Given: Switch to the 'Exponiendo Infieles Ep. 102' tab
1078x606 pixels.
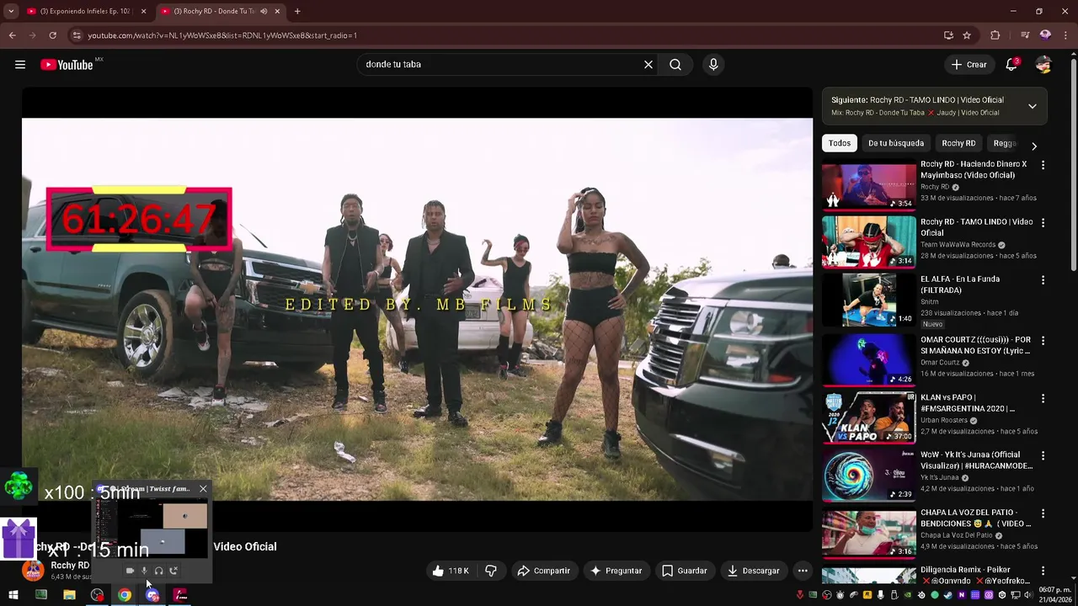Looking at the screenshot, I should click(86, 11).
